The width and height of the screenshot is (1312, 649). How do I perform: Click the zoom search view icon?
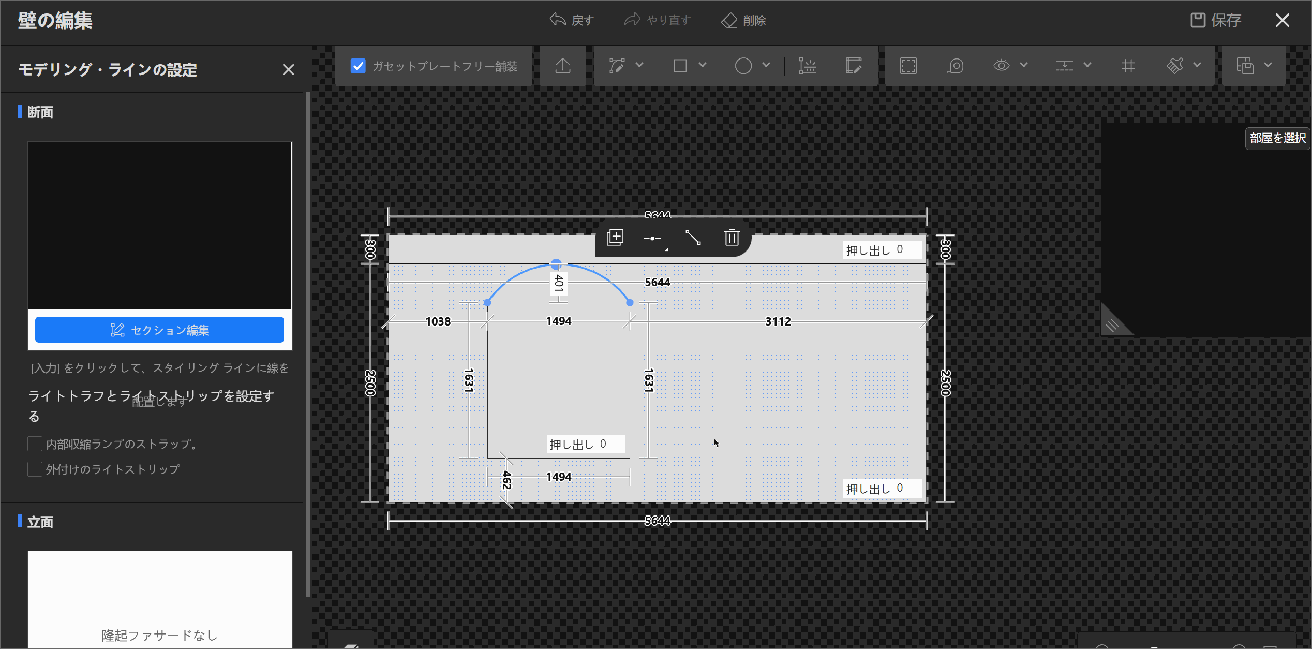(955, 66)
